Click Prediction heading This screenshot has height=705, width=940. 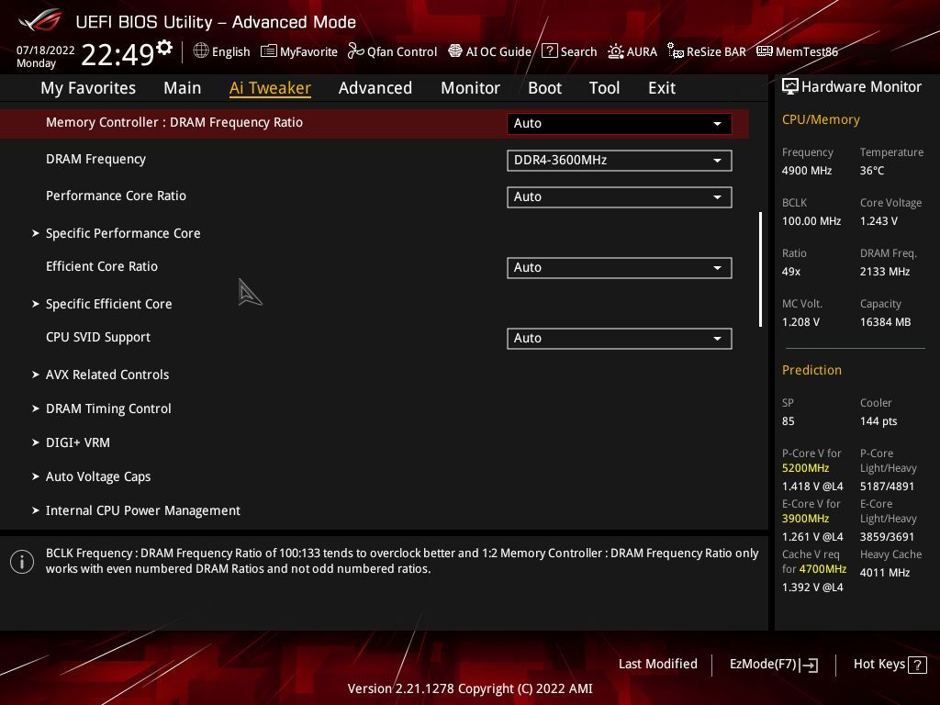[811, 371]
